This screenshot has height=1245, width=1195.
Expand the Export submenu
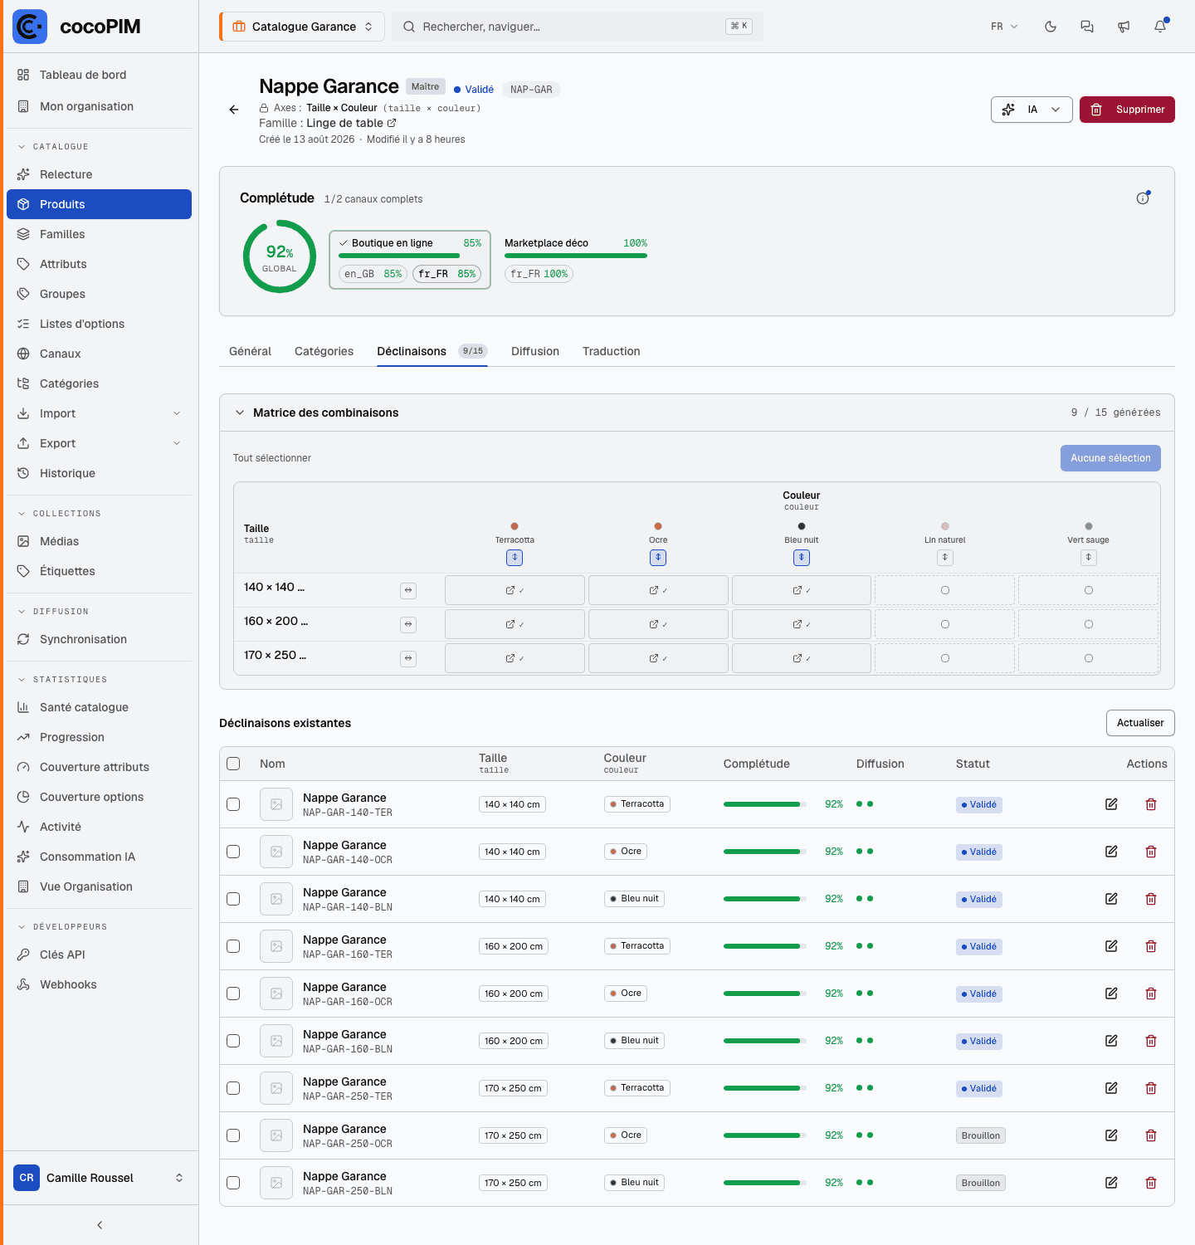99,443
